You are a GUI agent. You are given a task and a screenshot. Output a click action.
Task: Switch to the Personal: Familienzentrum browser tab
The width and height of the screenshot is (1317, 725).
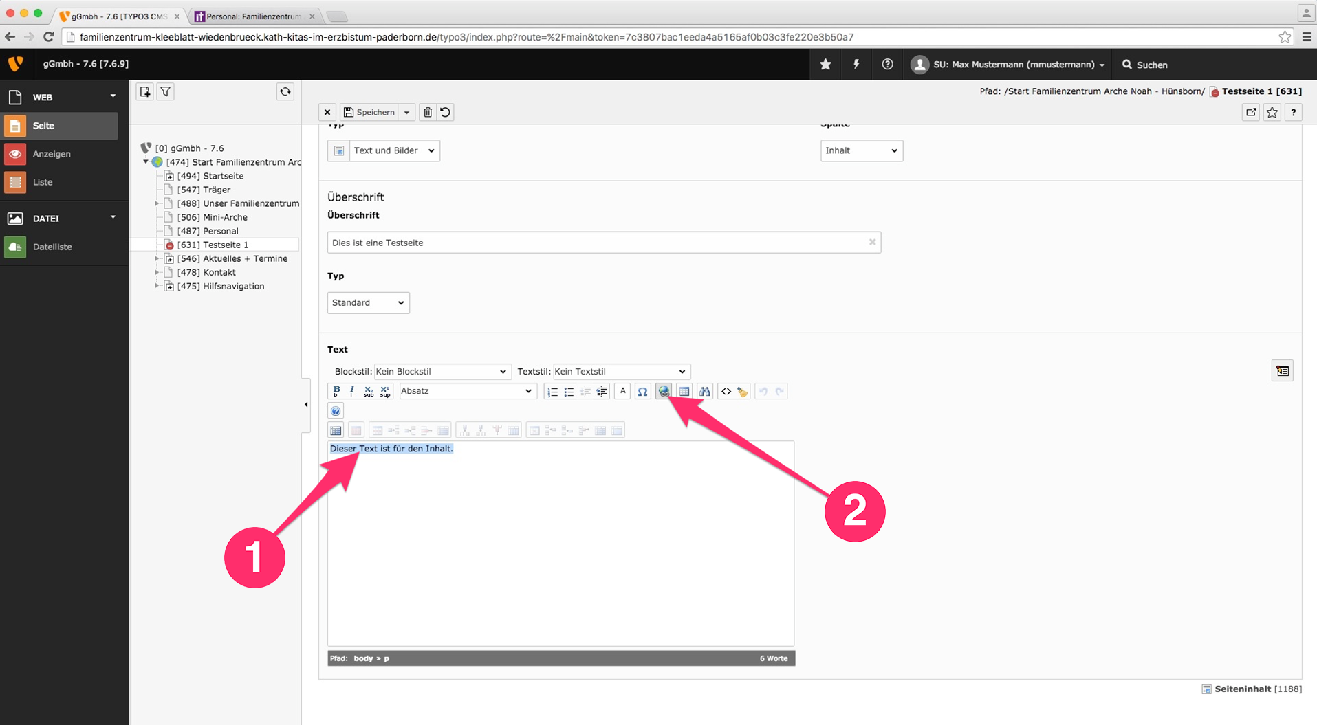click(x=253, y=16)
